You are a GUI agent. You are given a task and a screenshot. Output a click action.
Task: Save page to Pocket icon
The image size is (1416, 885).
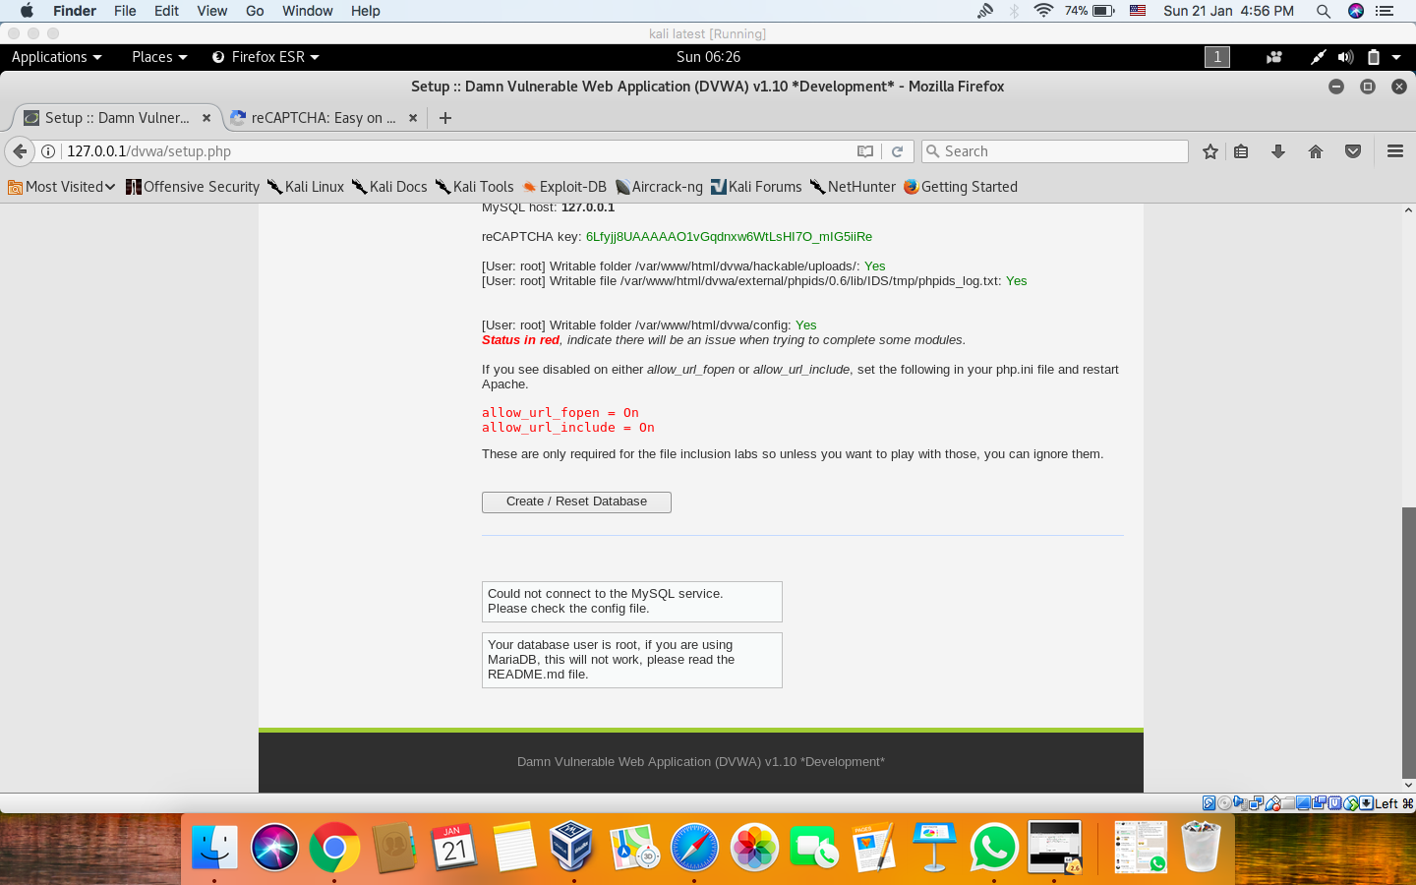click(x=1353, y=151)
